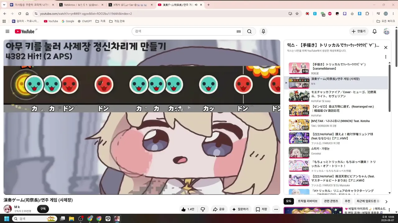Click the address bar URL
The width and height of the screenshot is (398, 223).
[86, 14]
